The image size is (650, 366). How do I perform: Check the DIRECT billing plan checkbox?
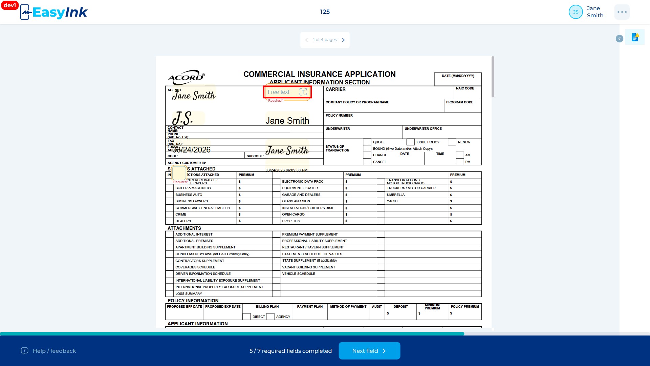point(247,317)
